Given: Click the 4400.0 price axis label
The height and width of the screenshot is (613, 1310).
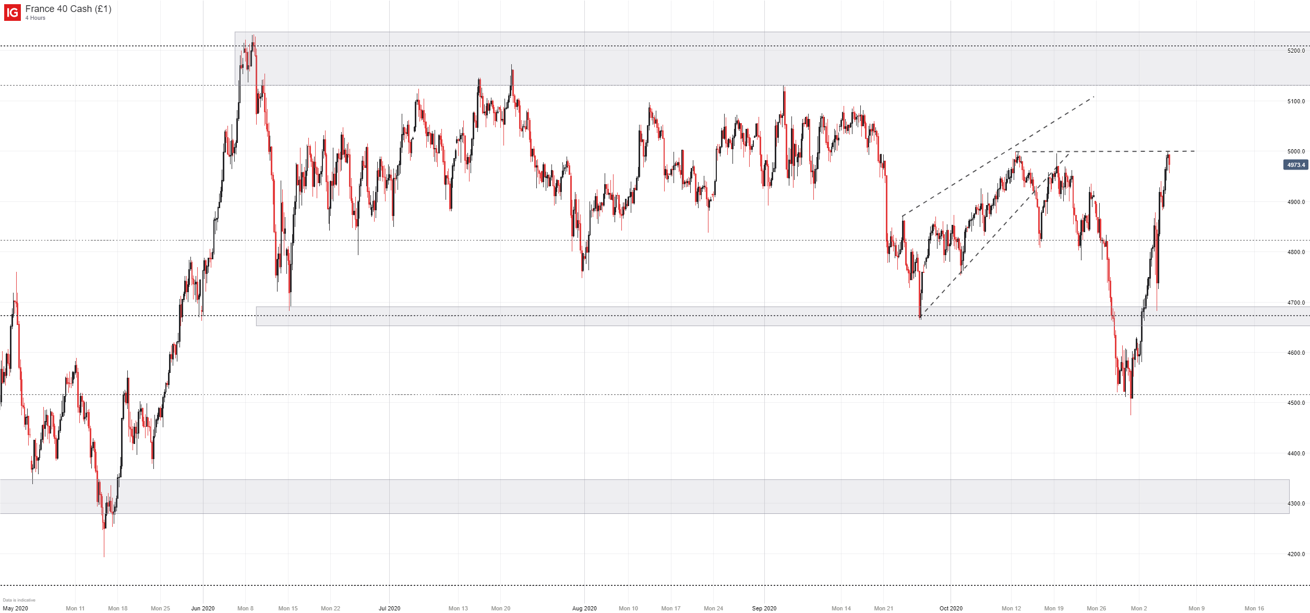Looking at the screenshot, I should point(1296,453).
